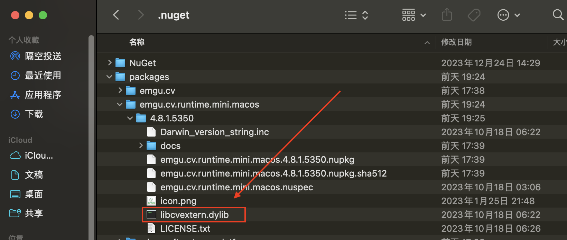567x240 pixels.
Task: Click the Share toolbar icon
Action: (447, 15)
